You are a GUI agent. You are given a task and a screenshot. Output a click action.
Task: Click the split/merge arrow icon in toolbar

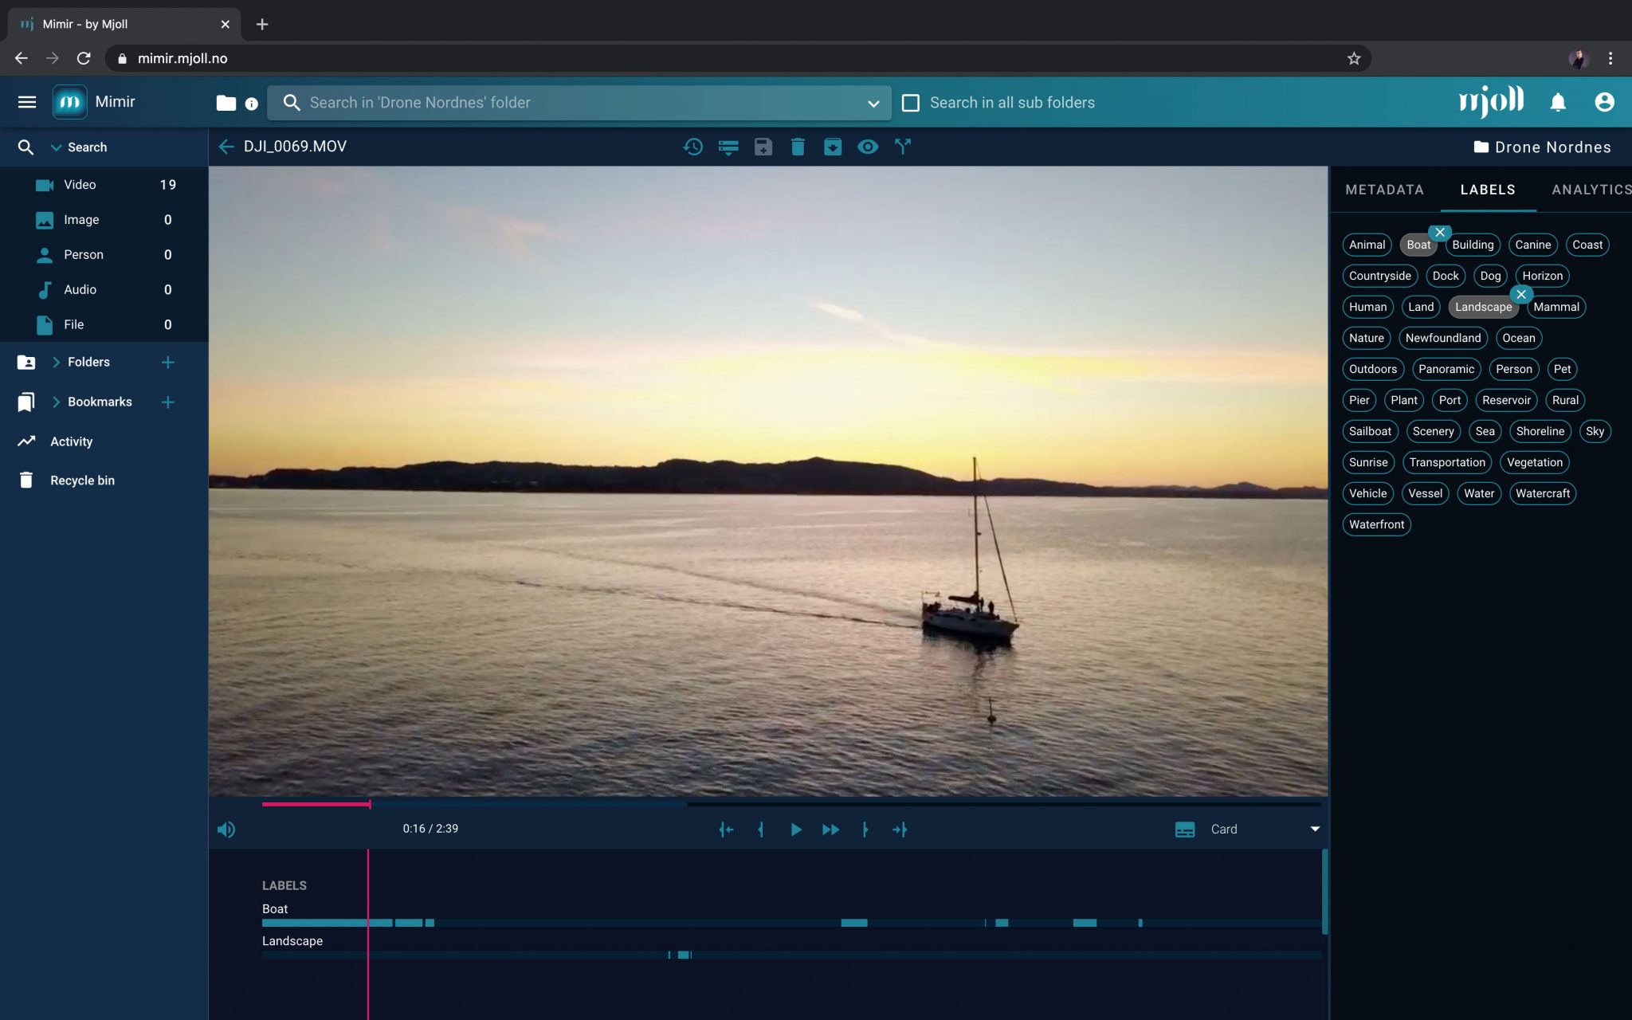pos(902,147)
